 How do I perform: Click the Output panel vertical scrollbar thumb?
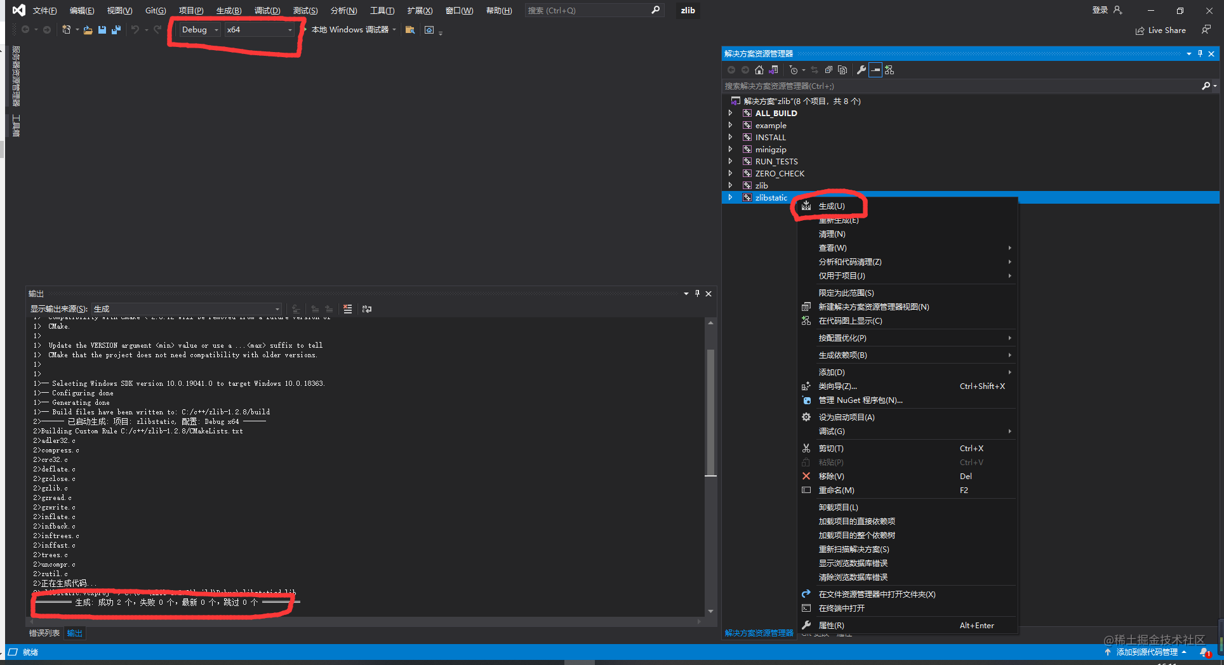pos(710,412)
